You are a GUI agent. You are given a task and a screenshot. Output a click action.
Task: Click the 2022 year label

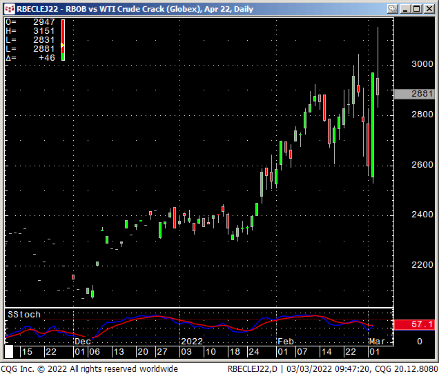[192, 342]
